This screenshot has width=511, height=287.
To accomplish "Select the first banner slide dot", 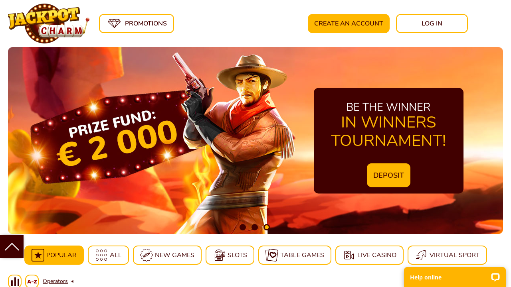I will [243, 227].
